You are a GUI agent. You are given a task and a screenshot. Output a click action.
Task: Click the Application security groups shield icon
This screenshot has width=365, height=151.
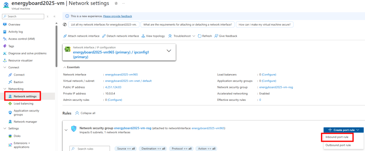tap(10, 113)
